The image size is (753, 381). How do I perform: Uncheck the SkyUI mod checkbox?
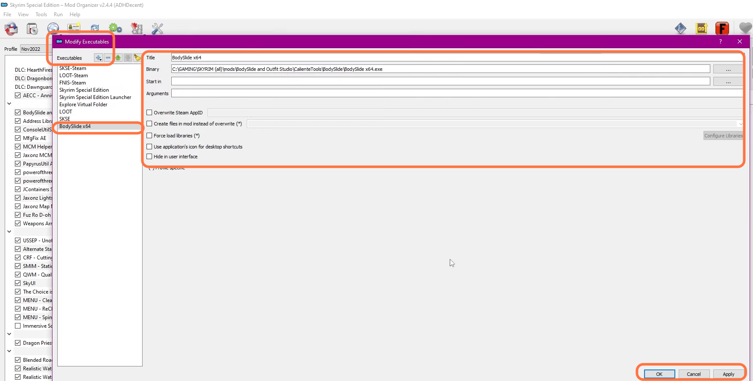coord(18,283)
